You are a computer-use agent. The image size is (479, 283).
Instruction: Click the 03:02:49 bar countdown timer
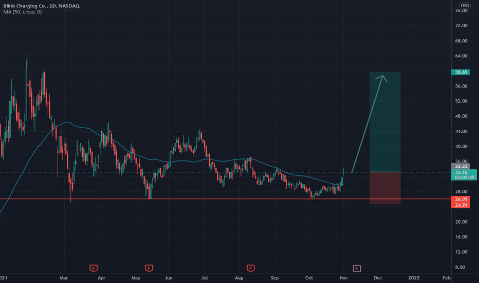tap(464, 178)
